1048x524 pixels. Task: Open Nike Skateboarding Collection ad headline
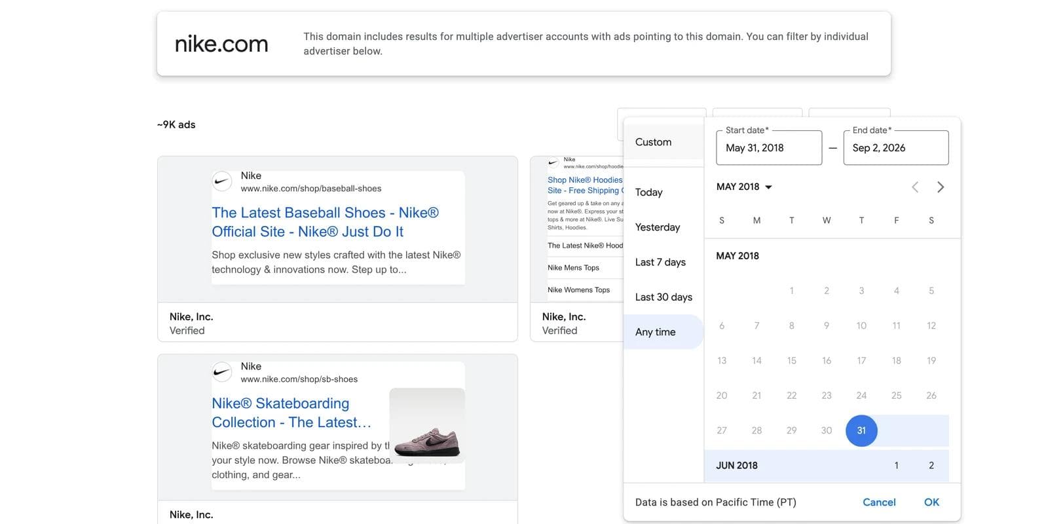click(291, 413)
